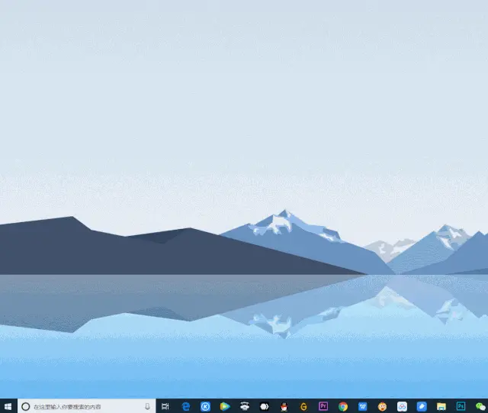Open the colorful play-triangle video app
Screen dimensions: 488x413
tap(225, 406)
